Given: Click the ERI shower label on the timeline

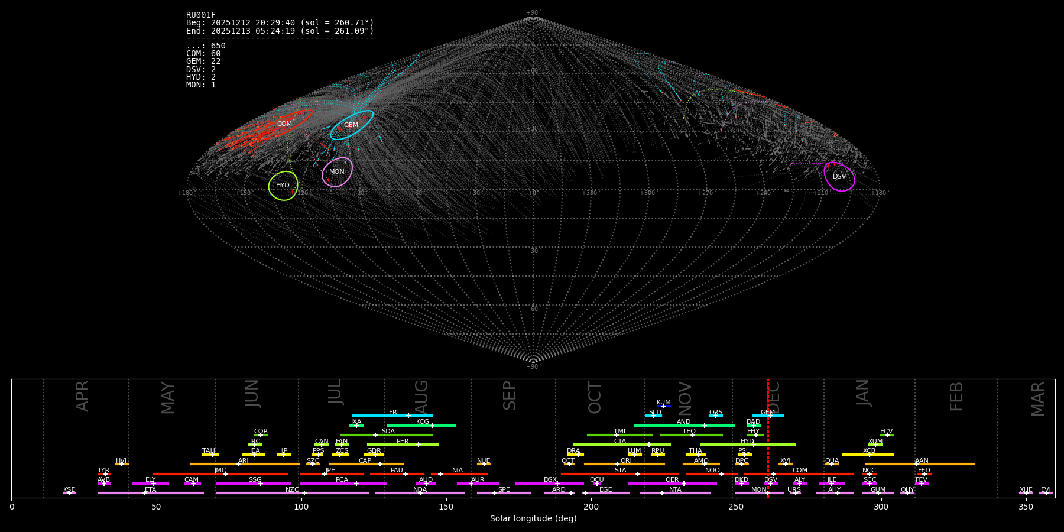Looking at the screenshot, I should (394, 413).
